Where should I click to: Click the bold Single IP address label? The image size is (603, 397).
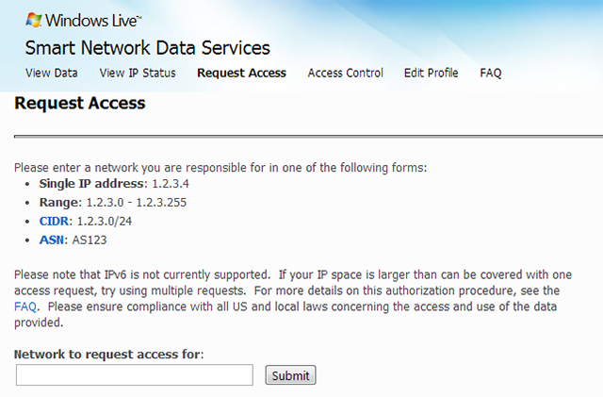click(x=92, y=183)
